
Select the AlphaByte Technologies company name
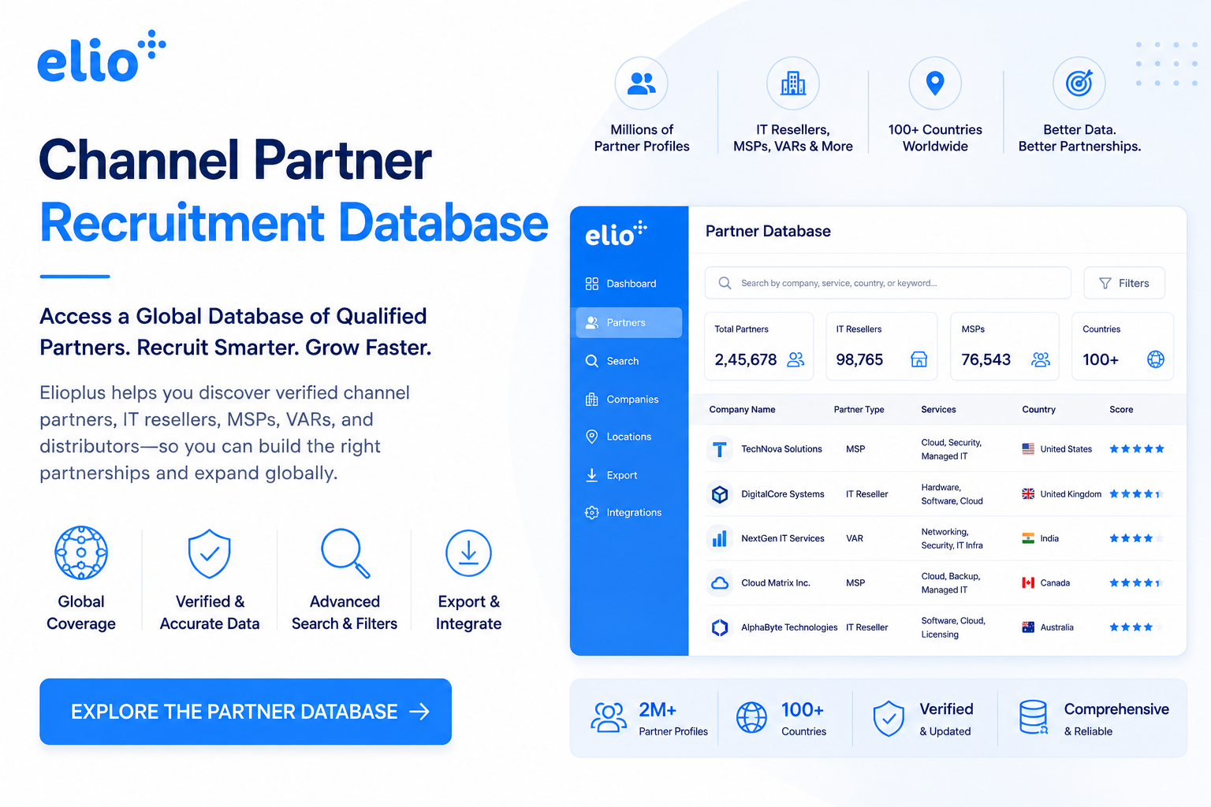pos(789,627)
